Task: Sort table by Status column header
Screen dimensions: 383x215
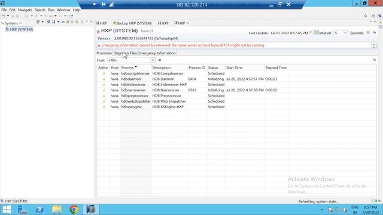Action: point(216,67)
